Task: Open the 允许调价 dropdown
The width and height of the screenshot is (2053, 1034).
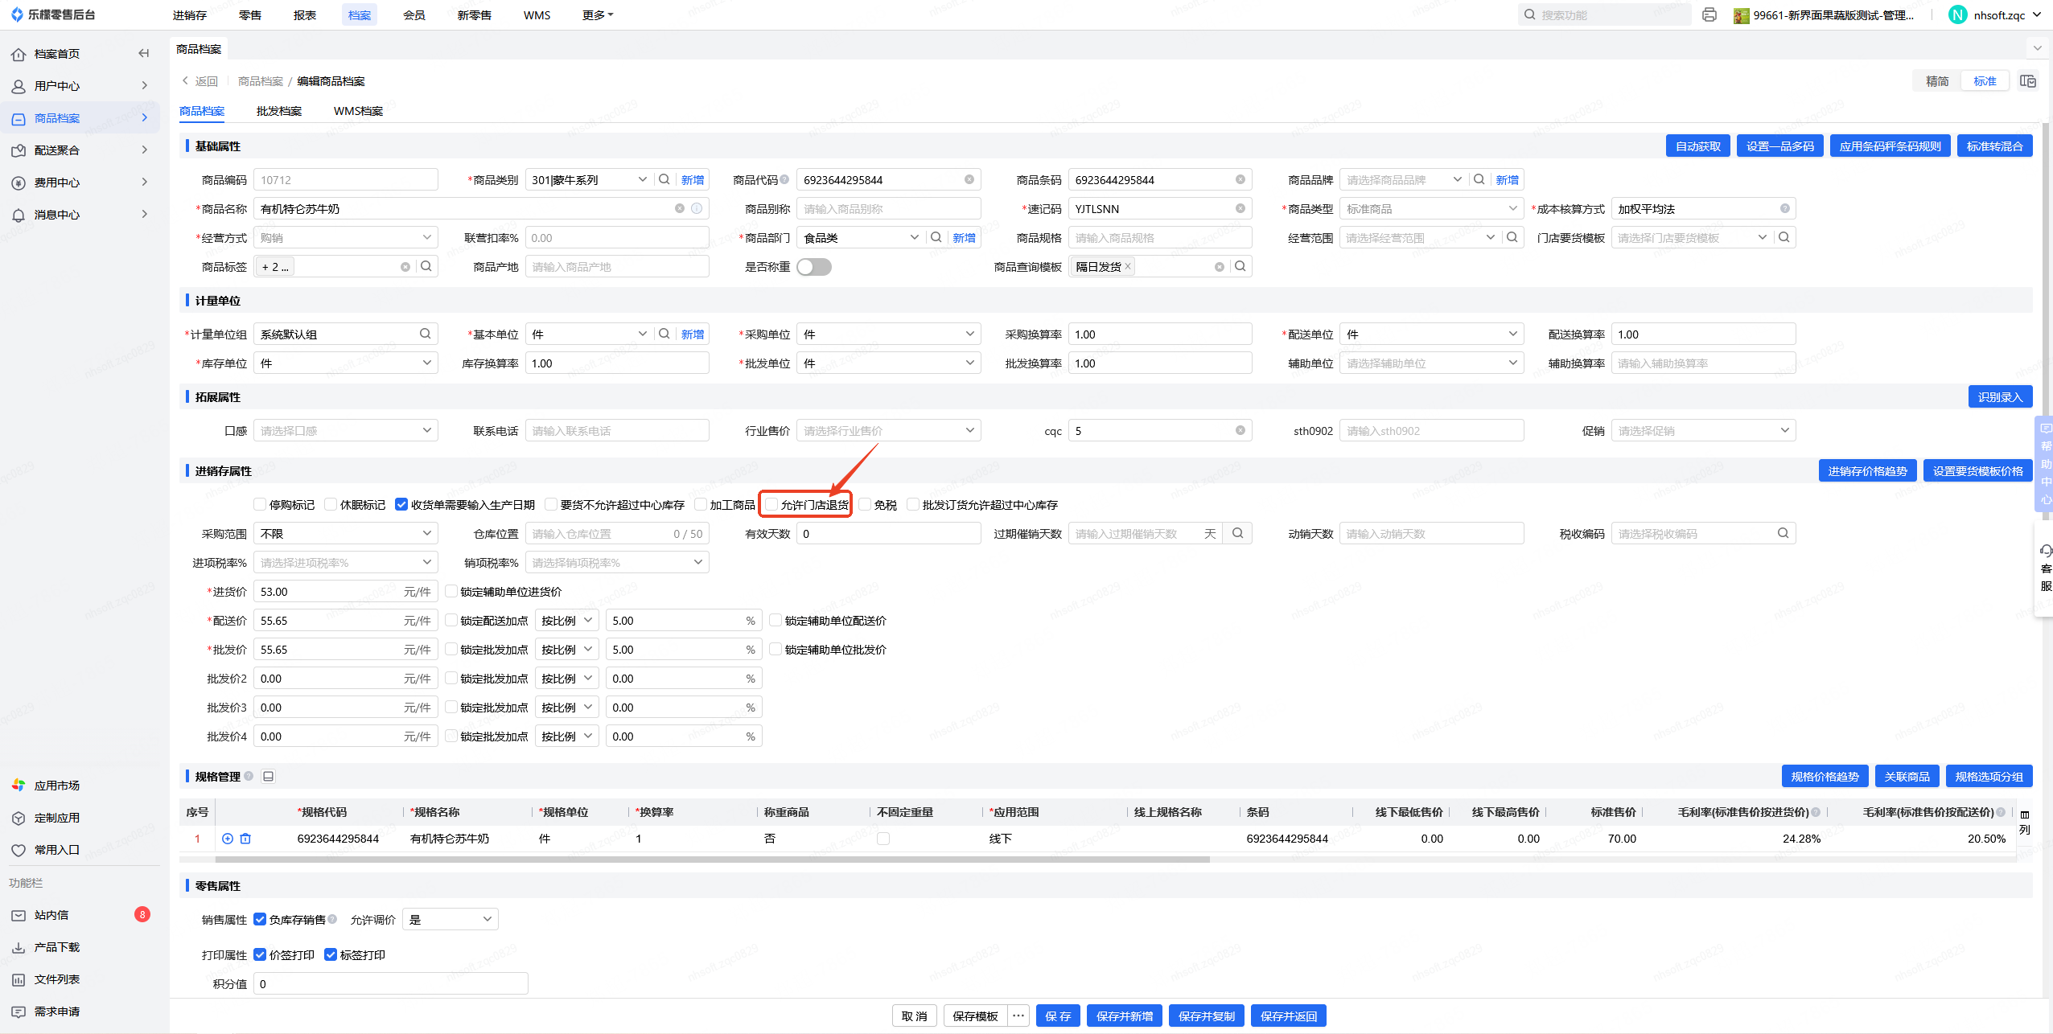Action: [450, 919]
